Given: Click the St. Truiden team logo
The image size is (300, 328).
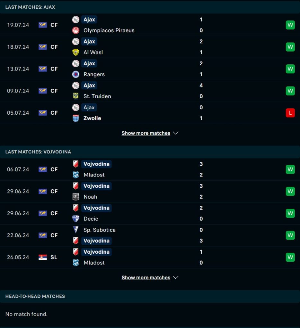Looking at the screenshot, I should coord(75,96).
